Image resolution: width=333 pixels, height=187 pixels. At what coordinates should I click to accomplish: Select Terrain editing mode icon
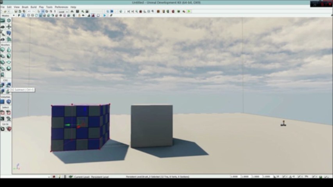coord(3,27)
